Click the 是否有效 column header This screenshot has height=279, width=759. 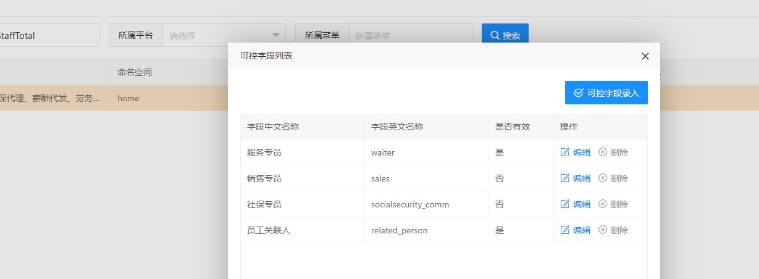point(513,127)
